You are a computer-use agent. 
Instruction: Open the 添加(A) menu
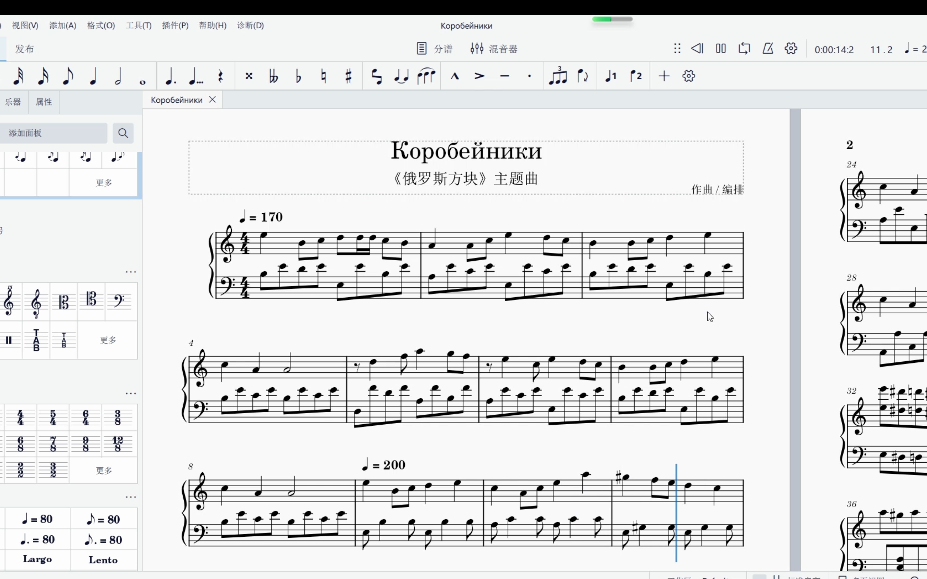(62, 25)
